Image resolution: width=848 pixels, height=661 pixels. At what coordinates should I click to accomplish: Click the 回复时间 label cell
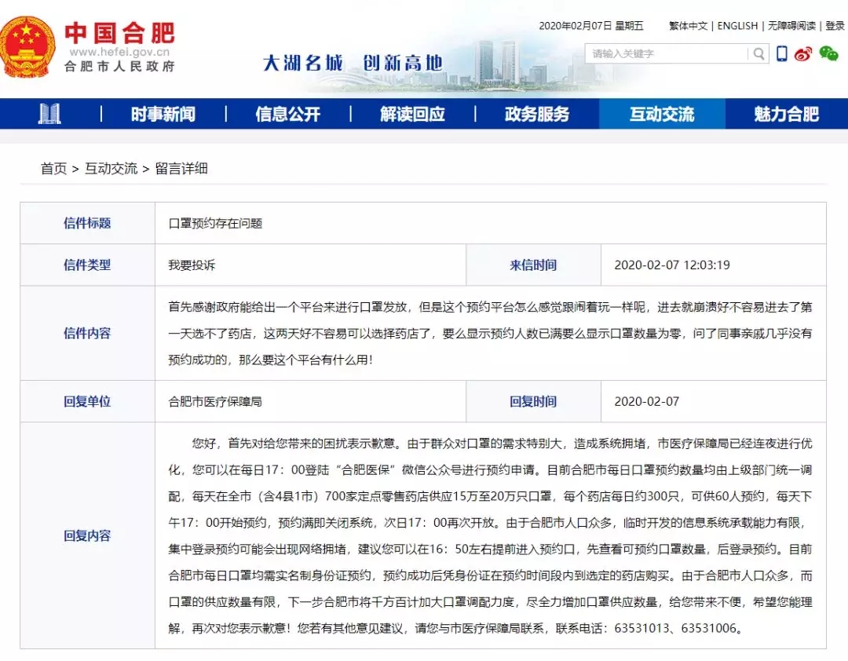point(533,401)
